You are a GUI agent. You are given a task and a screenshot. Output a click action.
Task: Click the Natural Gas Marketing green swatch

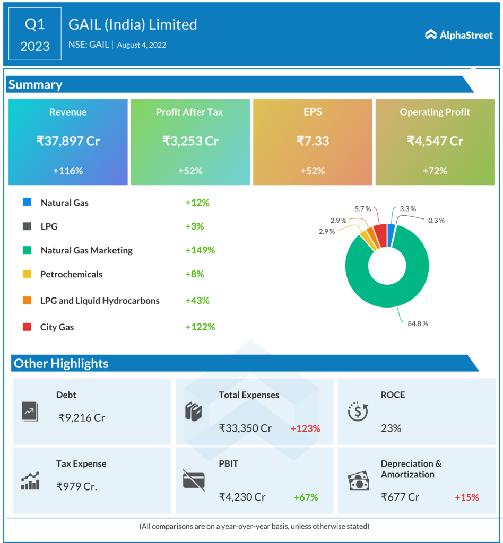click(27, 250)
